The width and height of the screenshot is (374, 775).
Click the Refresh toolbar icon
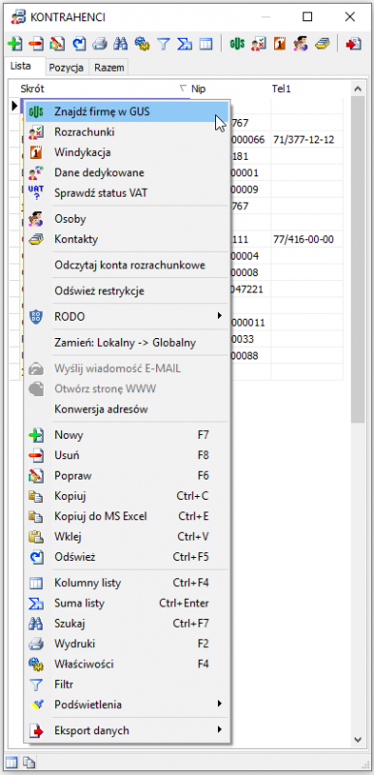tap(79, 44)
